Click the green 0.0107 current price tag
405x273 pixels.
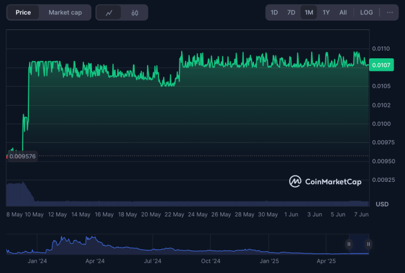pyautogui.click(x=381, y=65)
